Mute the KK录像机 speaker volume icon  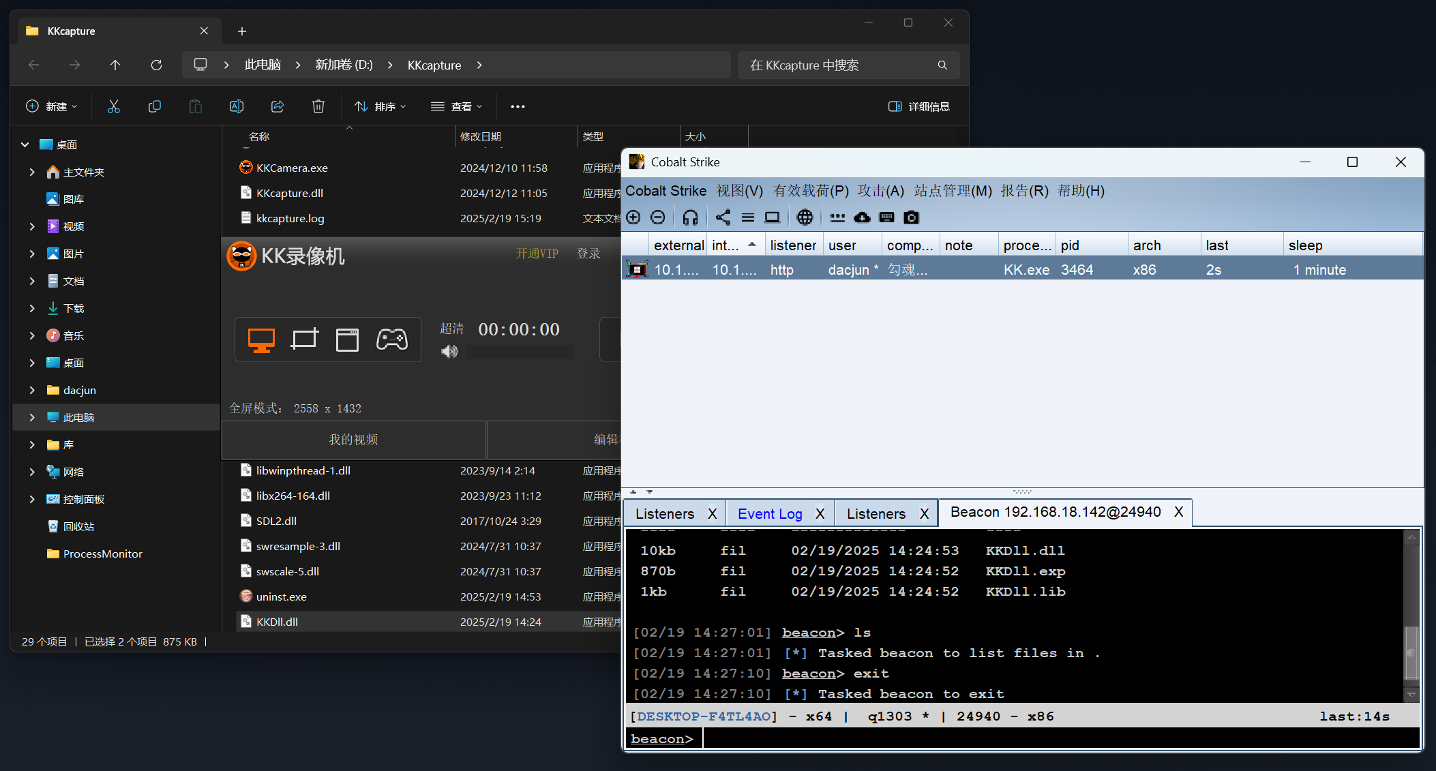pos(449,352)
